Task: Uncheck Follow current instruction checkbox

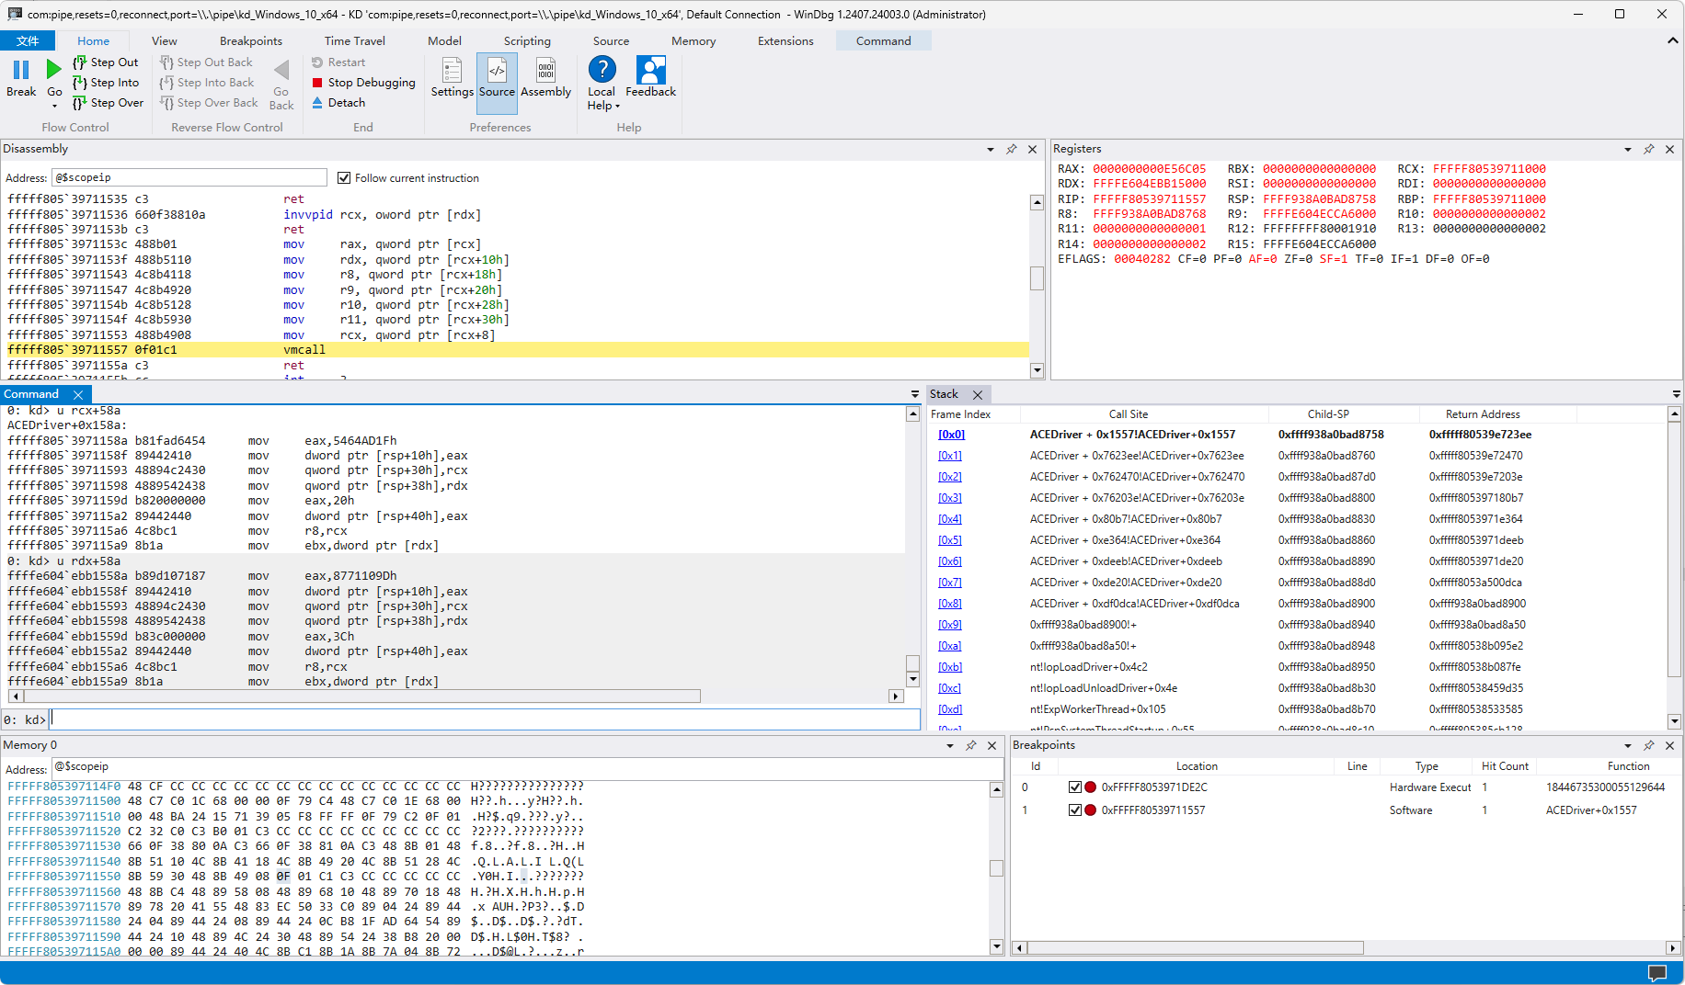Action: click(344, 178)
